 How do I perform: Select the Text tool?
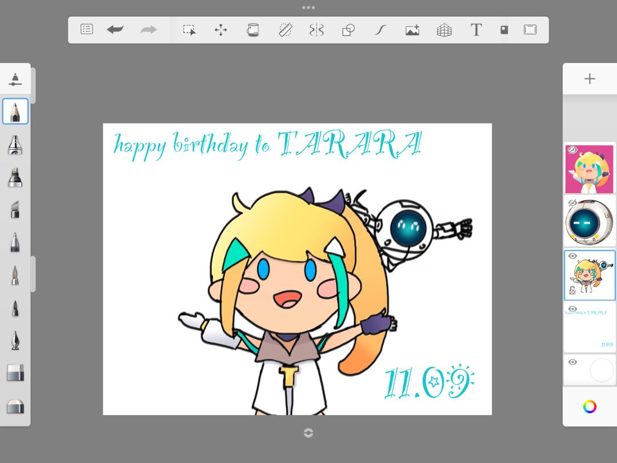[x=476, y=30]
